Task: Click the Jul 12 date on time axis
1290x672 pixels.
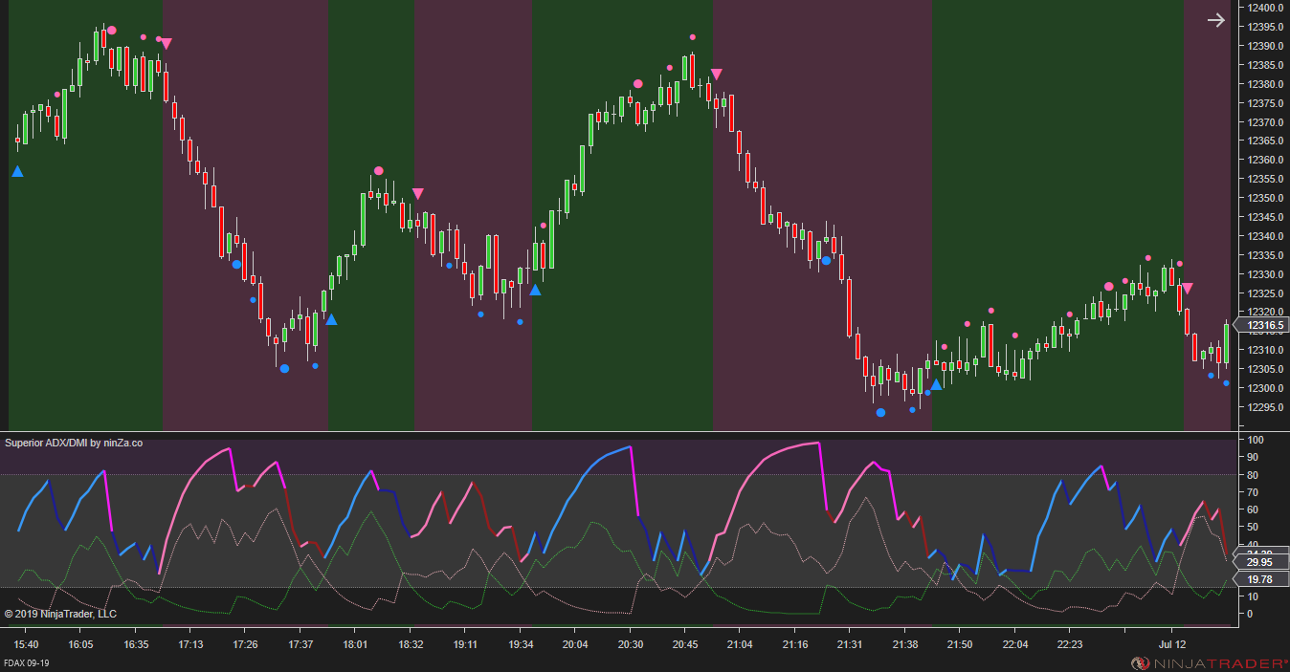Action: click(1172, 645)
